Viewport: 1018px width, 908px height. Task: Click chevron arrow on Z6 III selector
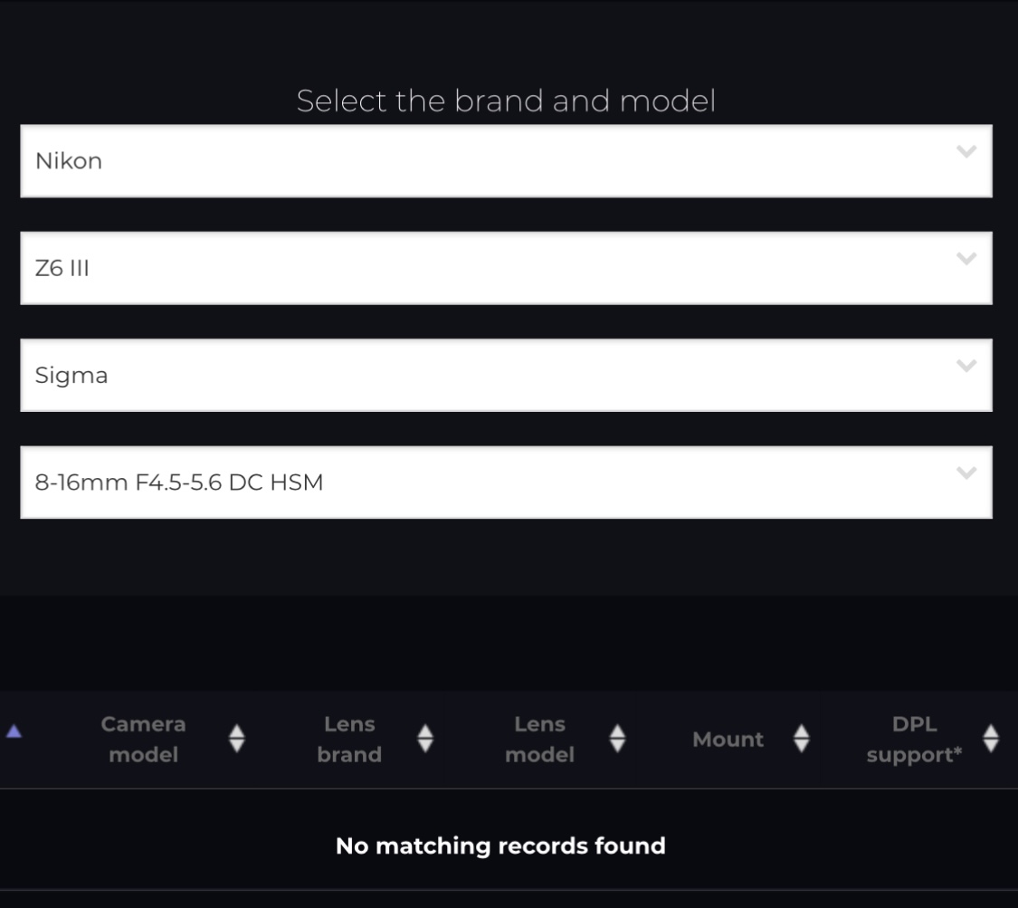point(966,259)
